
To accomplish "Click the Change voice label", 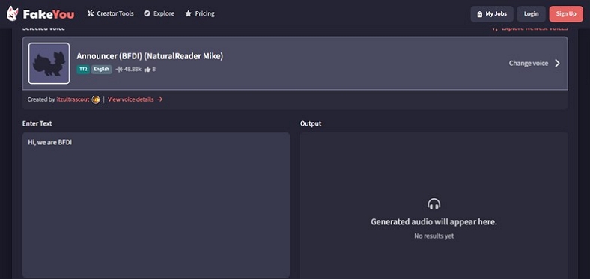I will tap(529, 63).
